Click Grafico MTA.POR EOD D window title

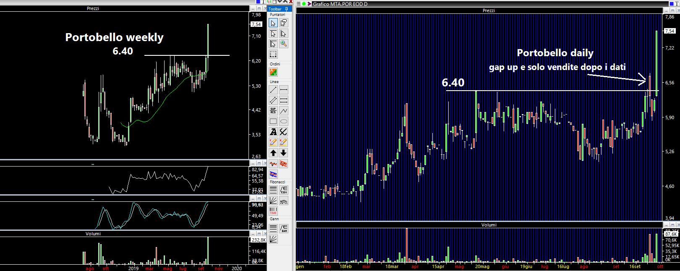point(340,4)
